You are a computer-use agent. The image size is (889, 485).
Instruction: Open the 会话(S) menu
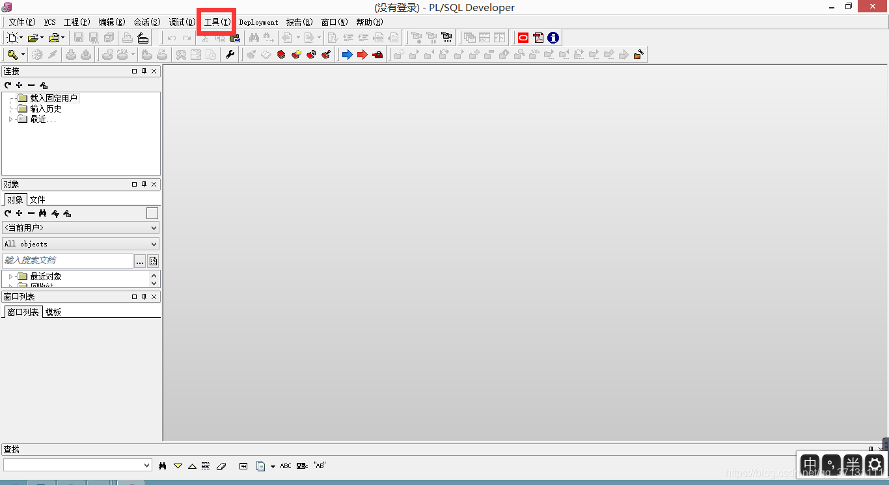[147, 22]
